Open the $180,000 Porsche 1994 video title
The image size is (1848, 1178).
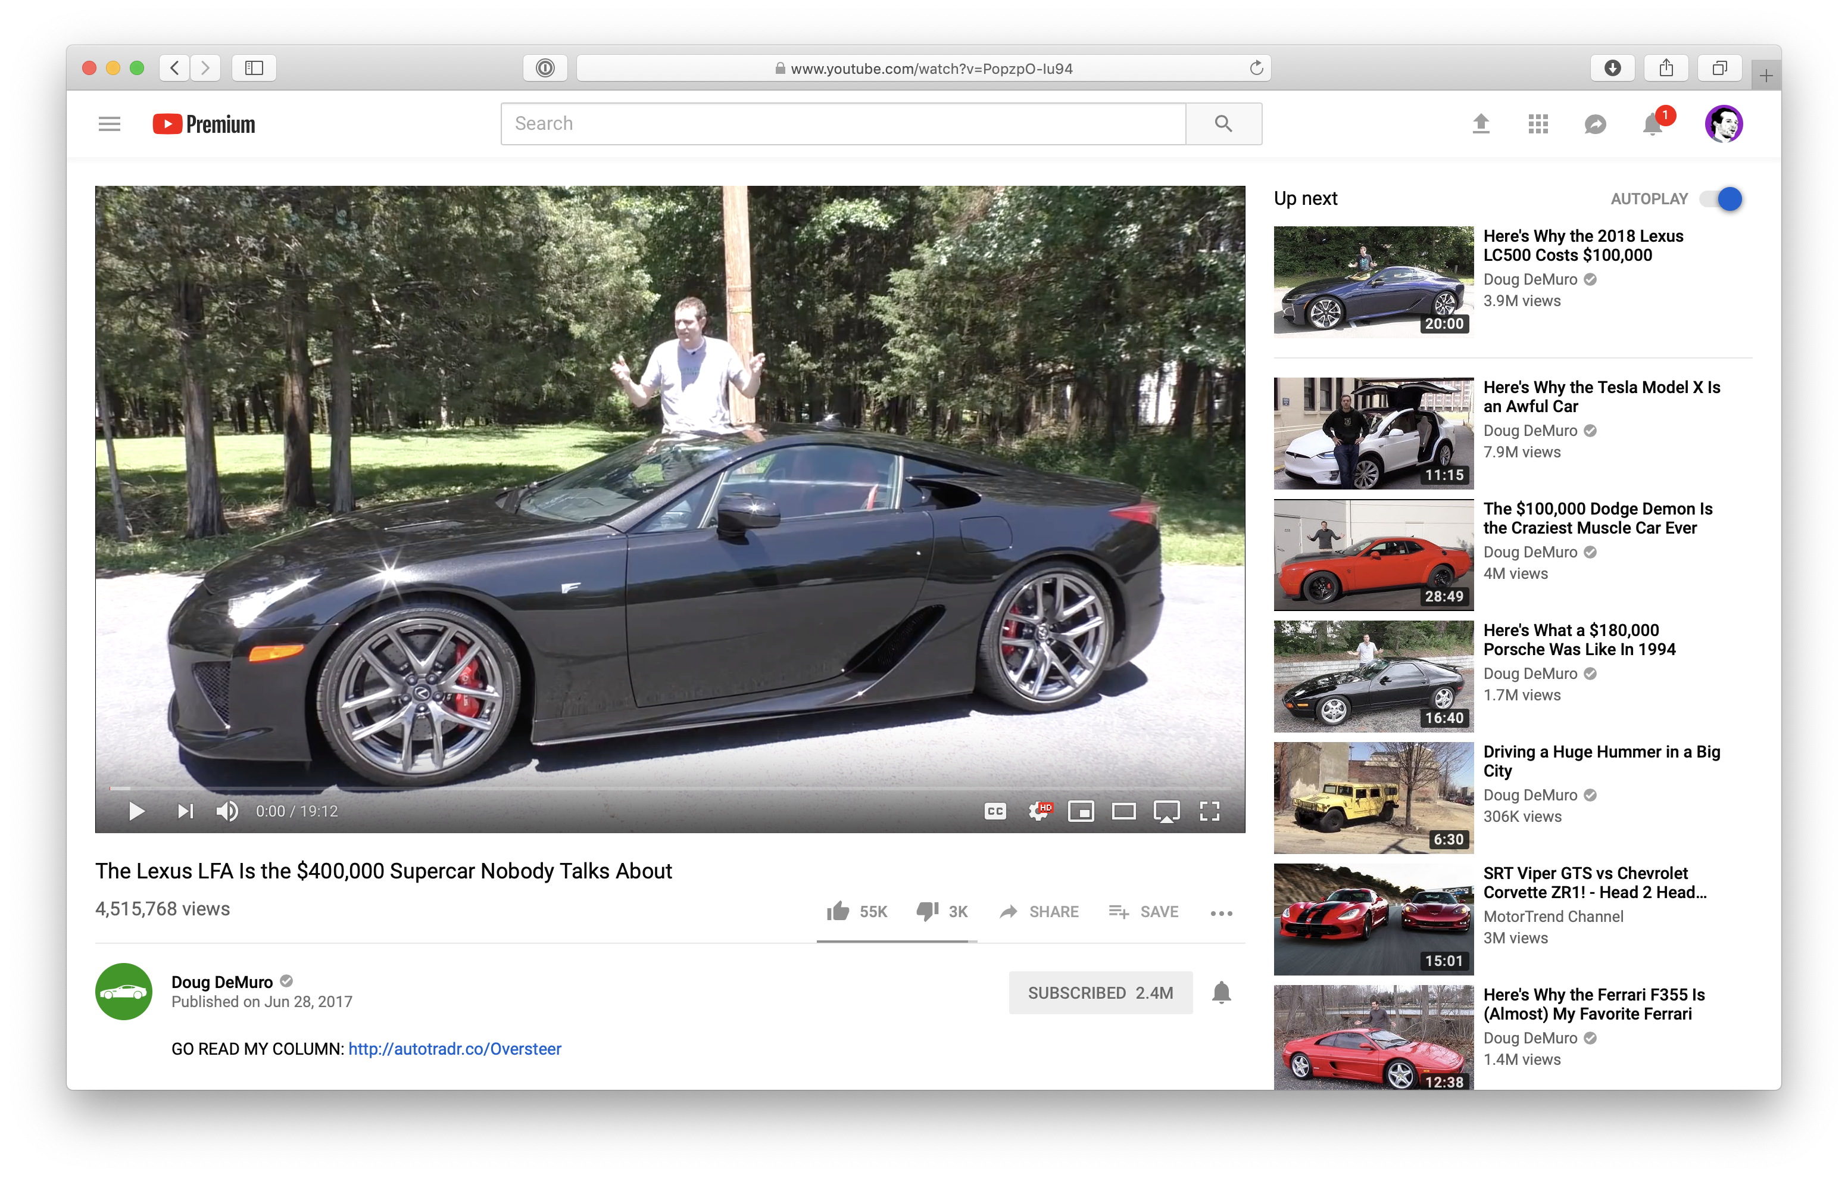point(1579,640)
